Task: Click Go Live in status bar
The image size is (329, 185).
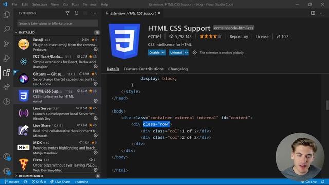Action: pyautogui.click(x=308, y=182)
